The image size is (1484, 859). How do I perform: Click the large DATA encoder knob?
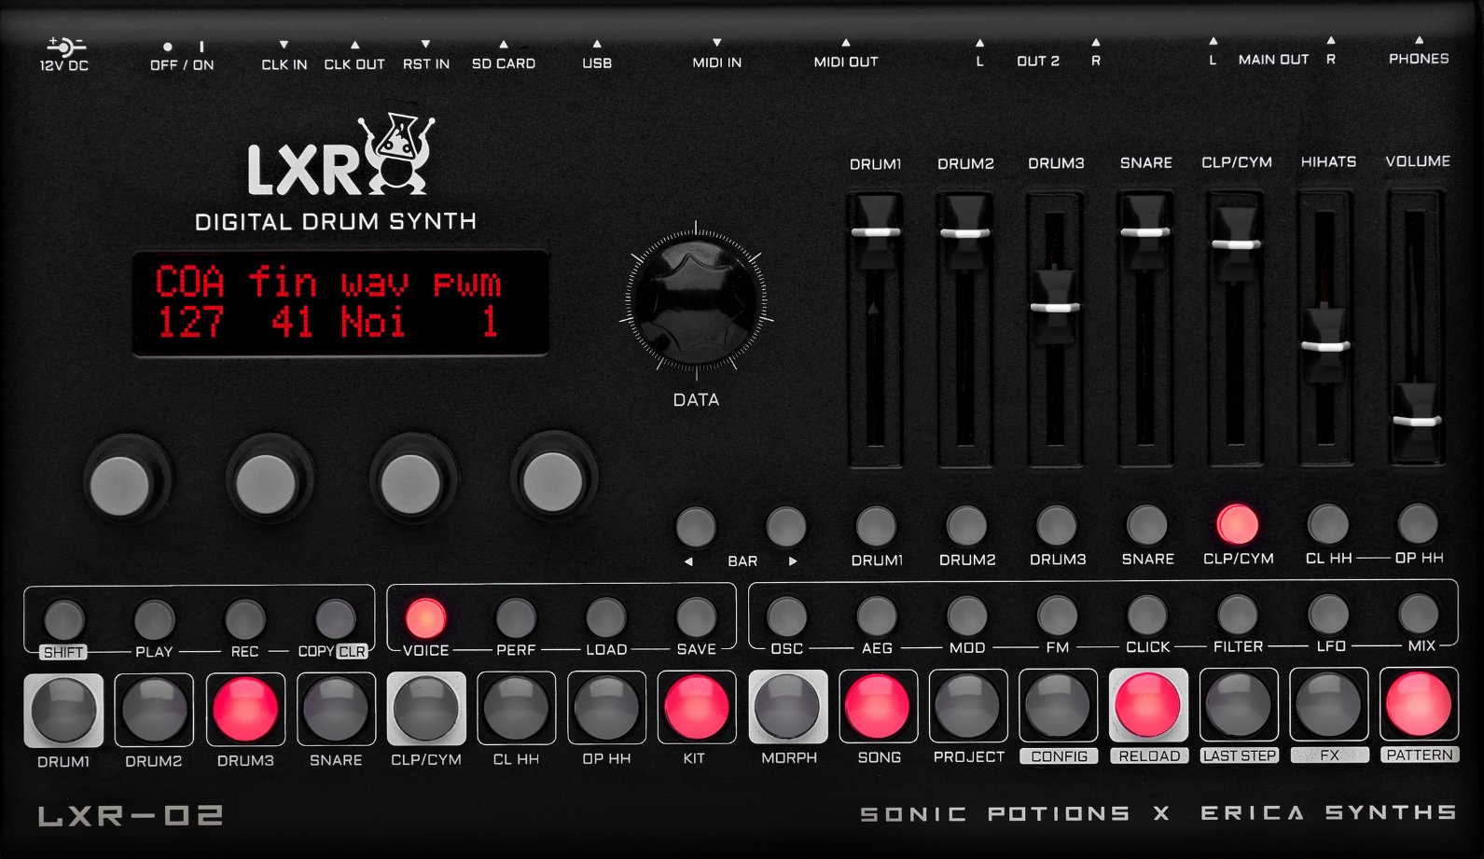coord(696,300)
